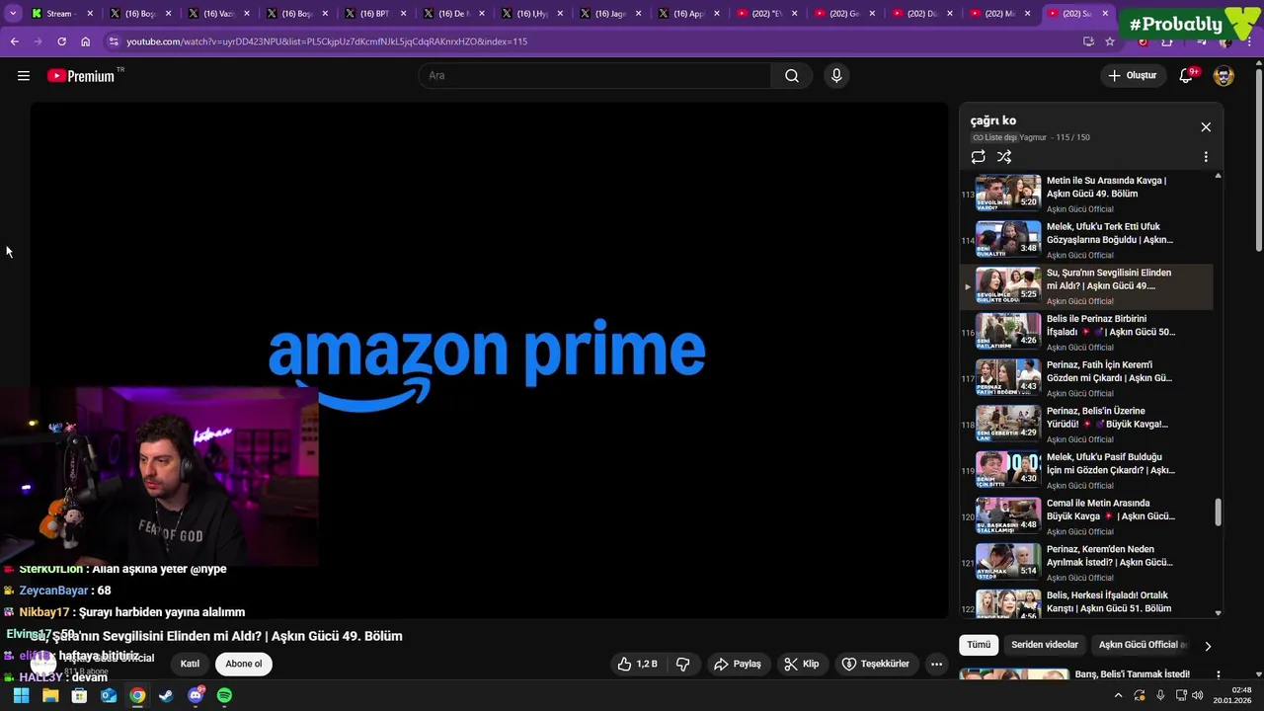Open the YouTube hamburger guide menu
The width and height of the screenshot is (1264, 711).
pyautogui.click(x=24, y=76)
